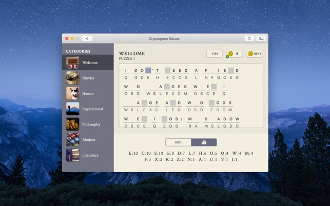
Task: Click the E:10 frequency entry
Action: [133, 153]
